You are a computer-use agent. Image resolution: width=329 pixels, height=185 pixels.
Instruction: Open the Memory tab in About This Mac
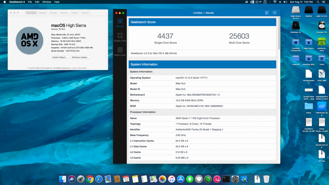click(x=64, y=13)
